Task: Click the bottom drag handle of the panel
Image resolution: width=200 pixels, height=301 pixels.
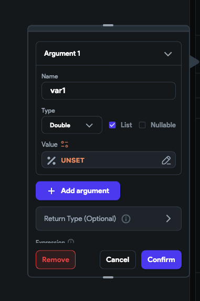Action: [x=108, y=277]
